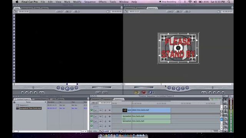Select the arrow Selection tool in tool palette
The image size is (246, 138).
226,100
